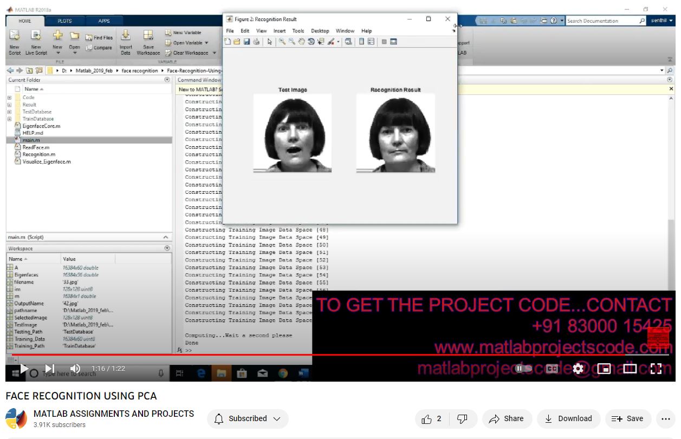Click the Share button
This screenshot has height=439, width=681.
pyautogui.click(x=506, y=418)
